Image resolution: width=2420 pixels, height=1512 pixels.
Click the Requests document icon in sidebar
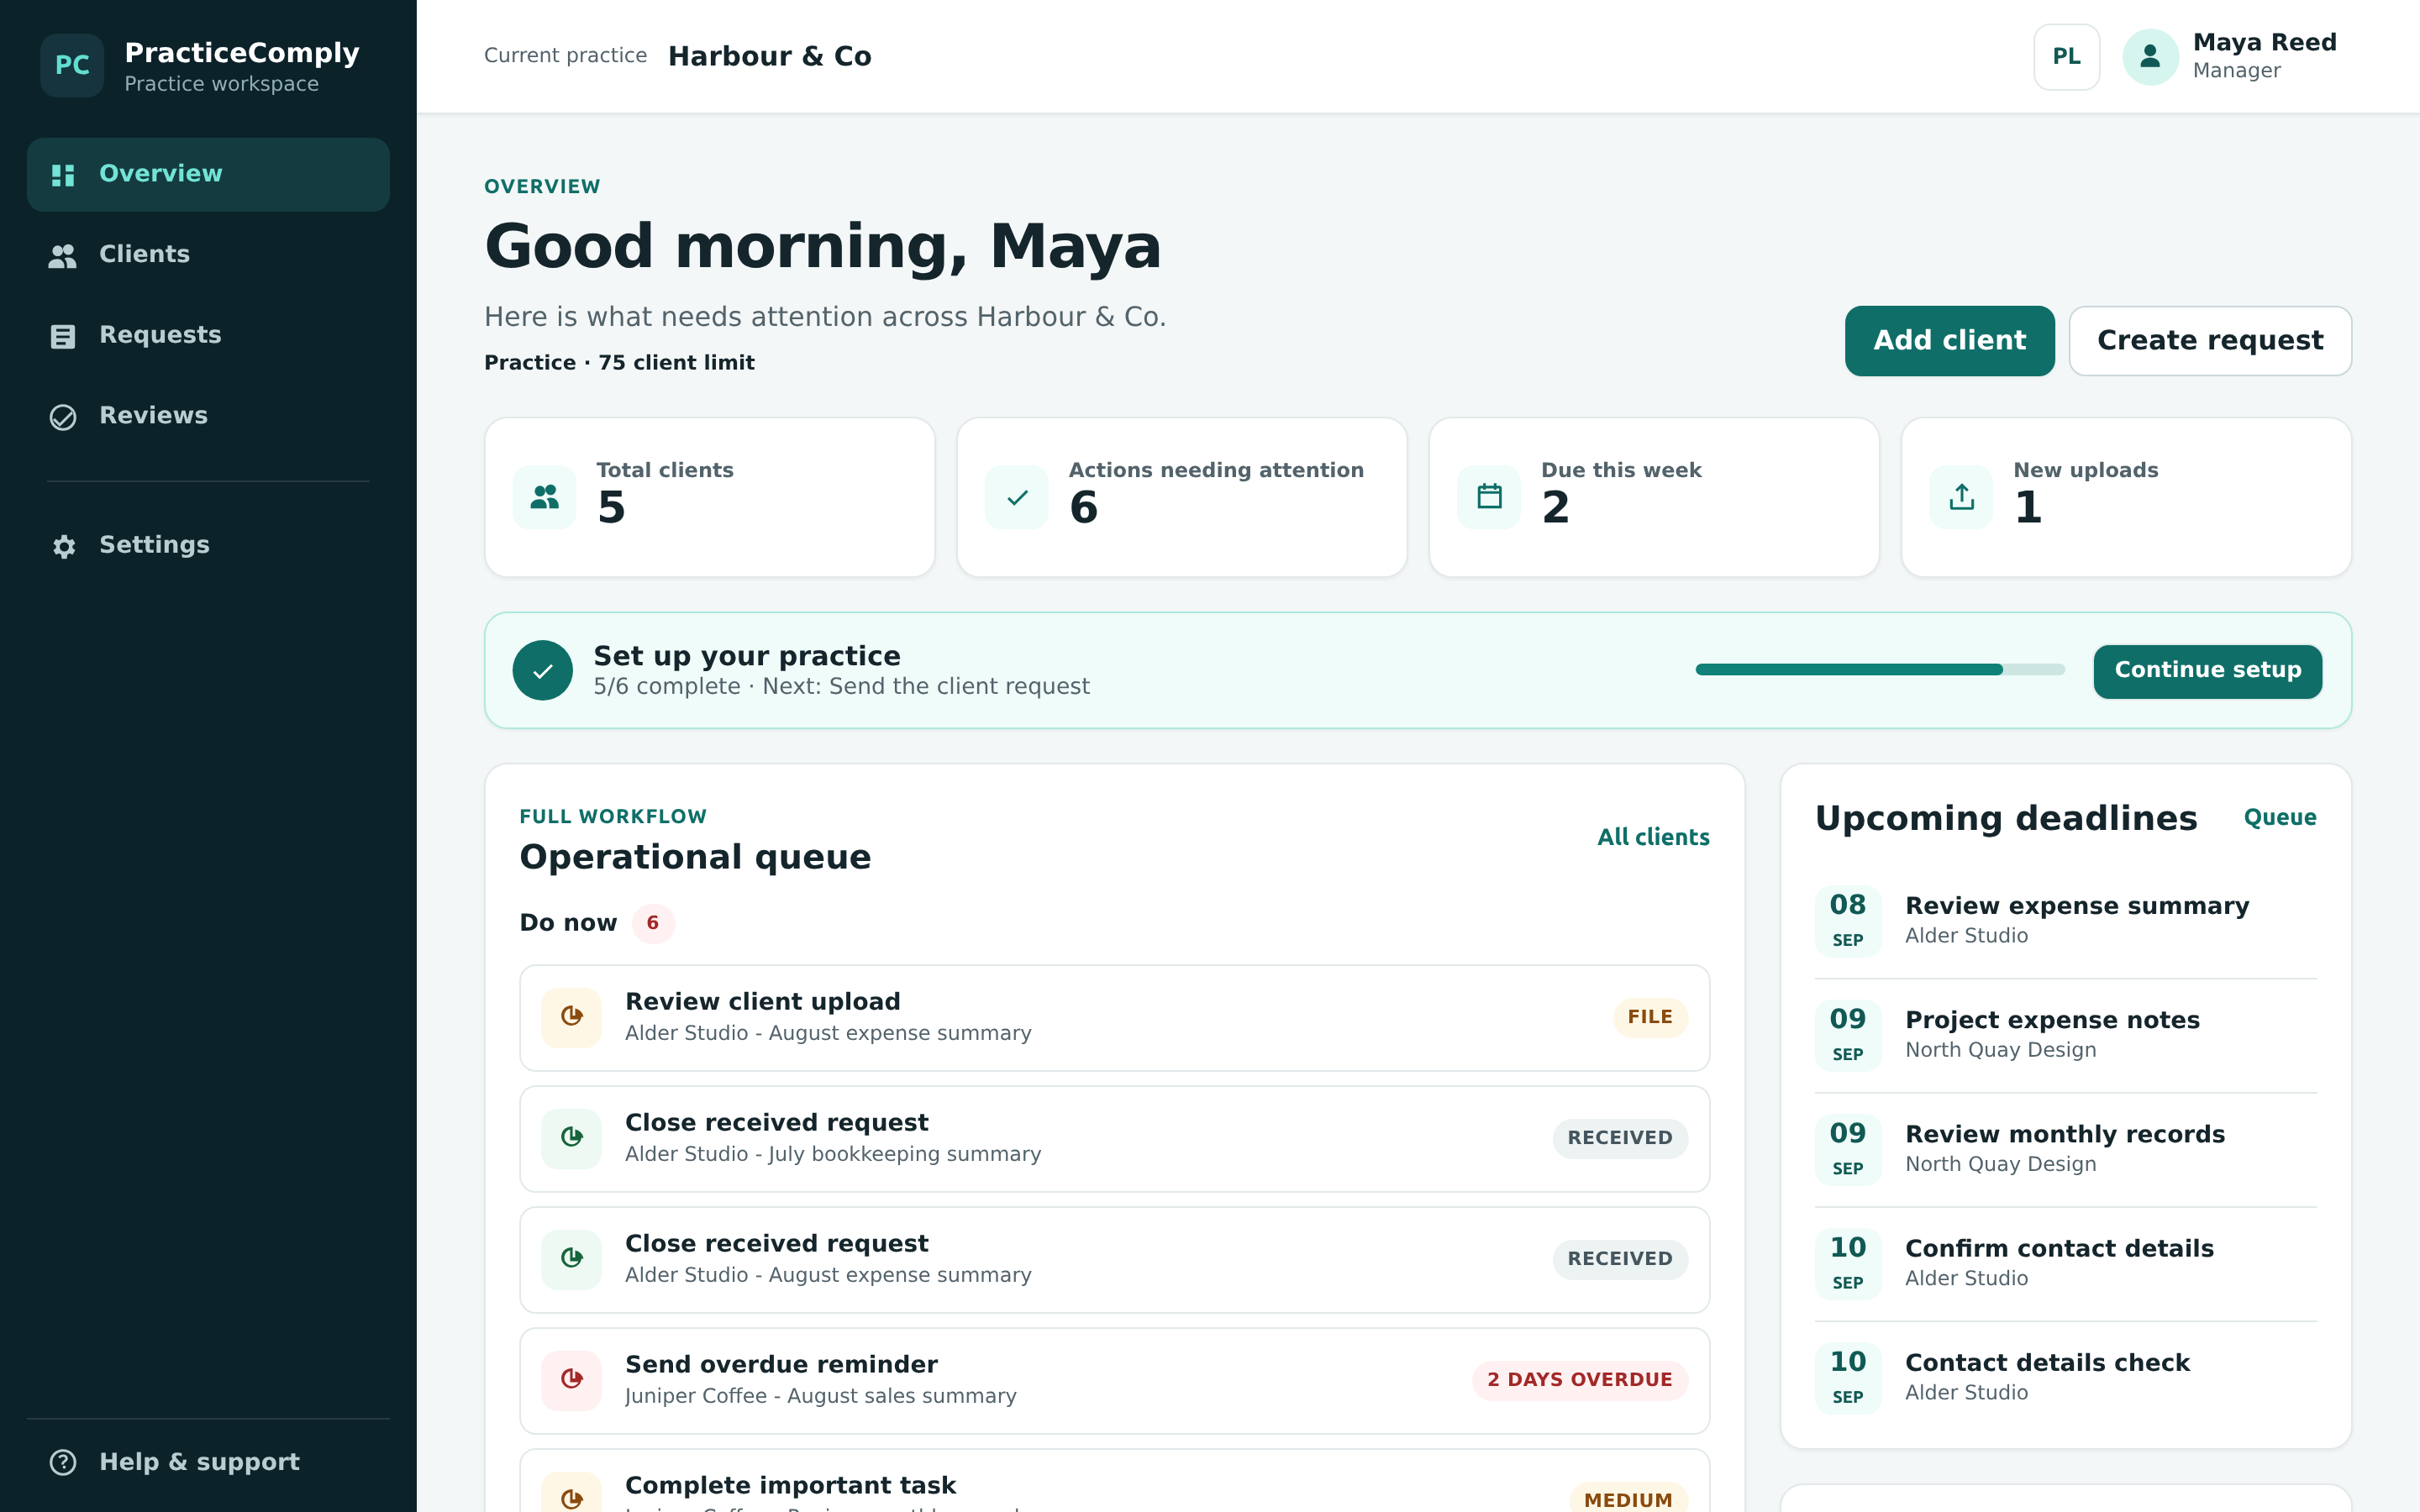tap(63, 337)
